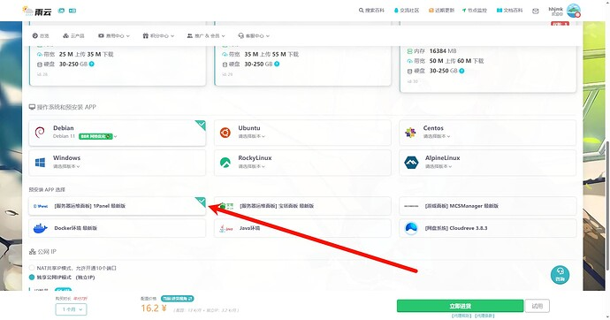Viewport: 610px width, 320px height.
Task: Select dedicated public IP mode radio
Action: 32,278
